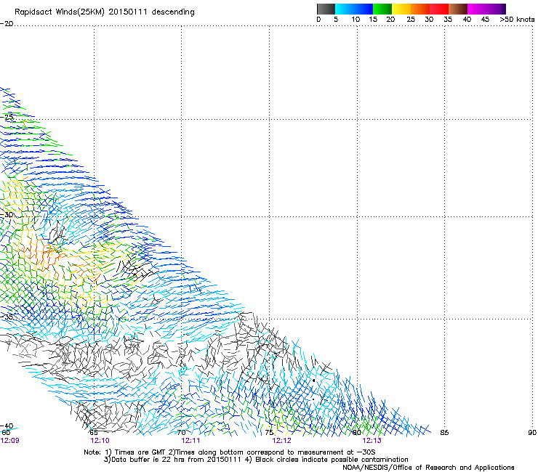This screenshot has height=472, width=538.
Task: Click the purple '12:13' time stamp
Action: click(372, 441)
